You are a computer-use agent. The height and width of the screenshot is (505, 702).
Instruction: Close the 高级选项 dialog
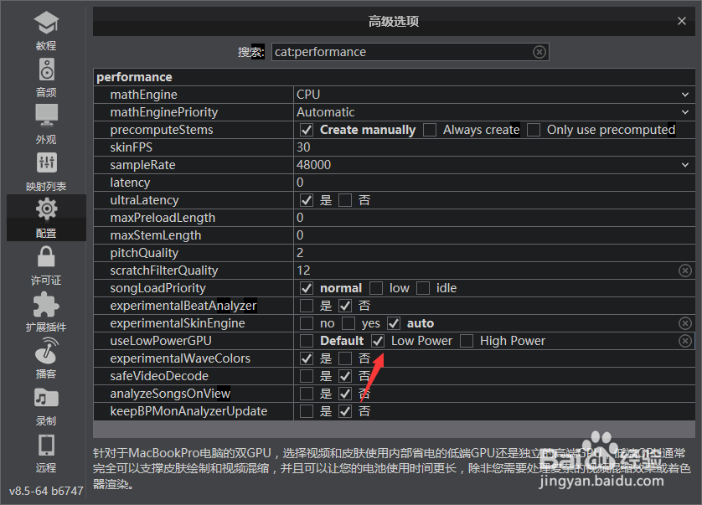point(681,21)
